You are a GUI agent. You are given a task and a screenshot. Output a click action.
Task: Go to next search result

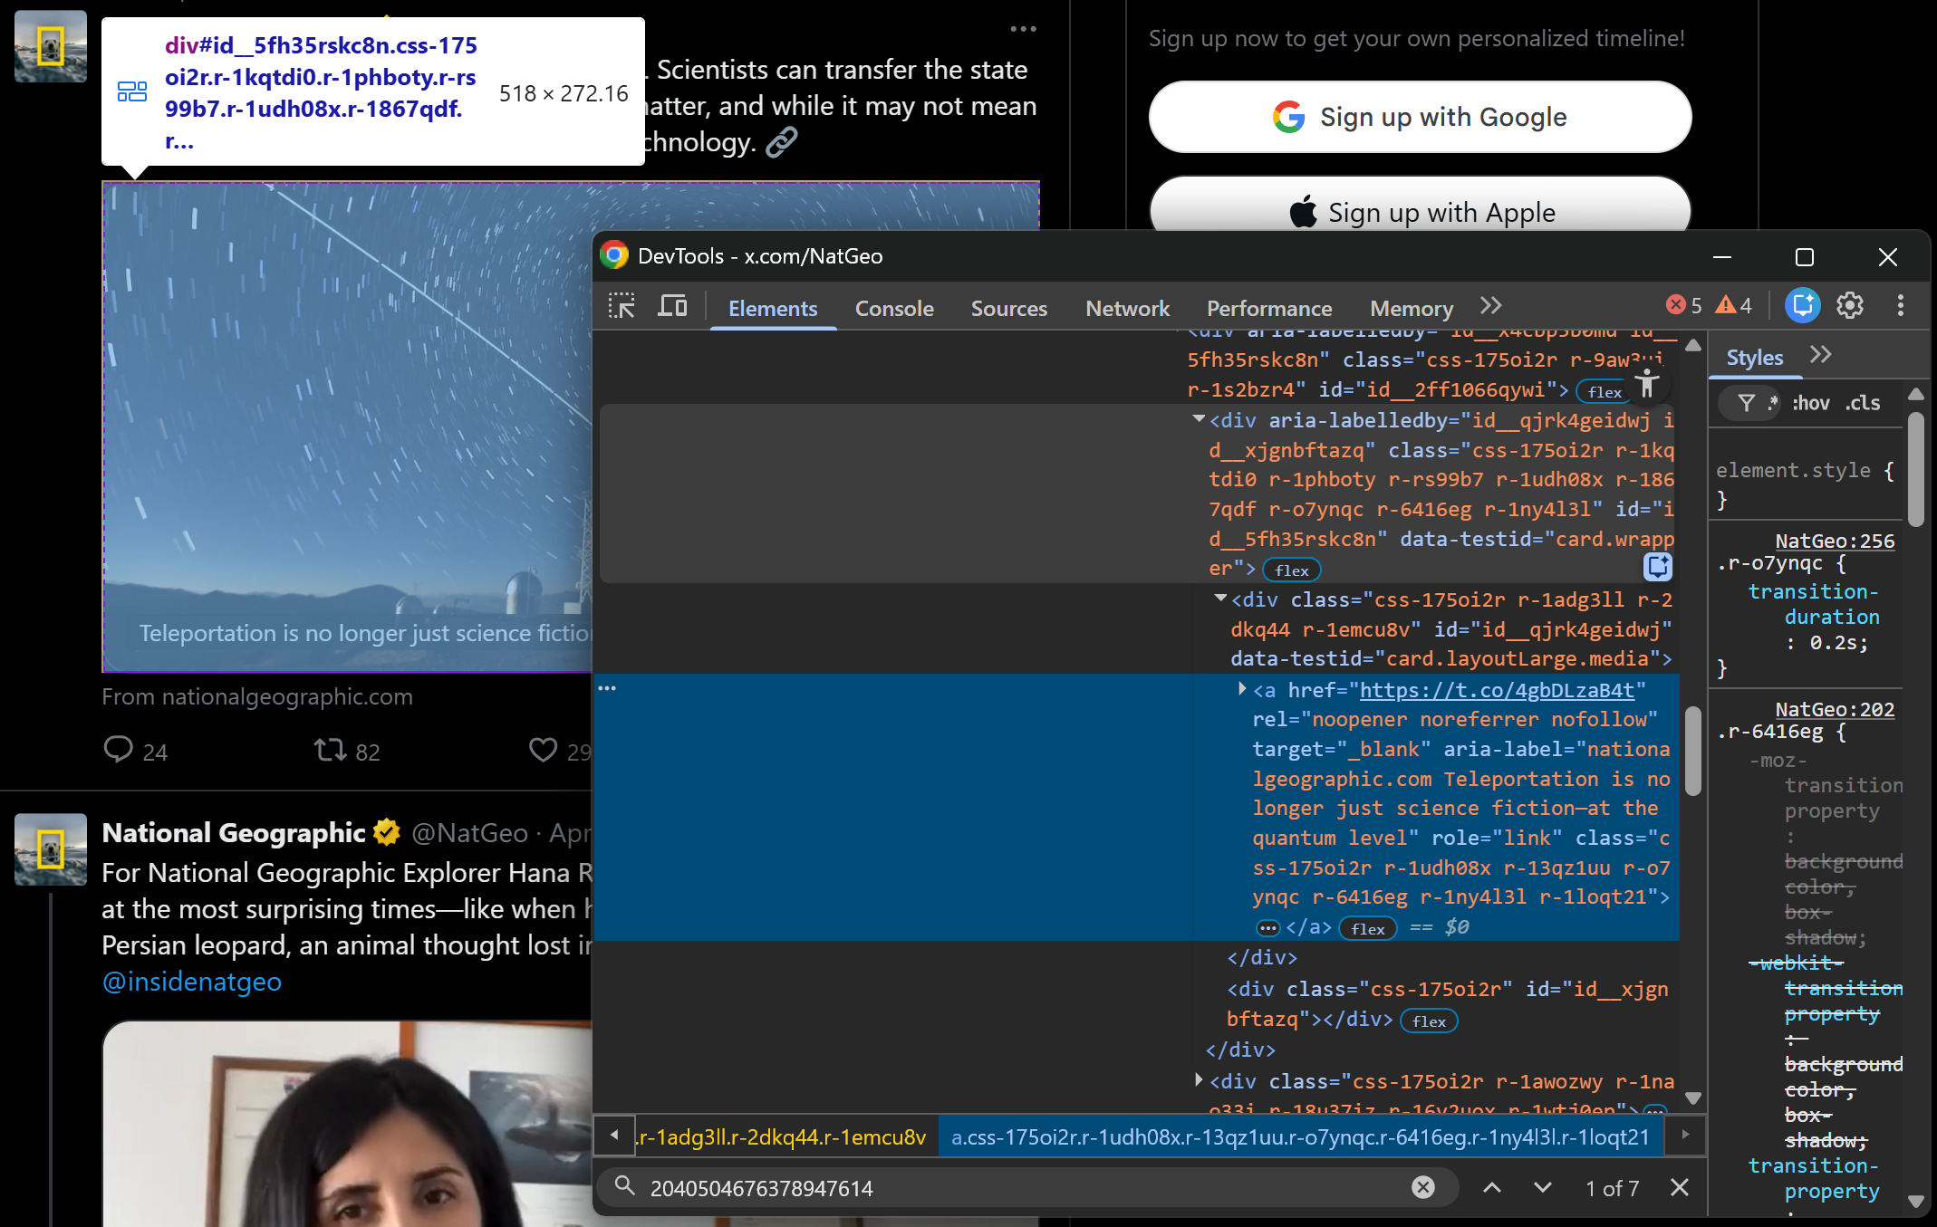[1543, 1187]
